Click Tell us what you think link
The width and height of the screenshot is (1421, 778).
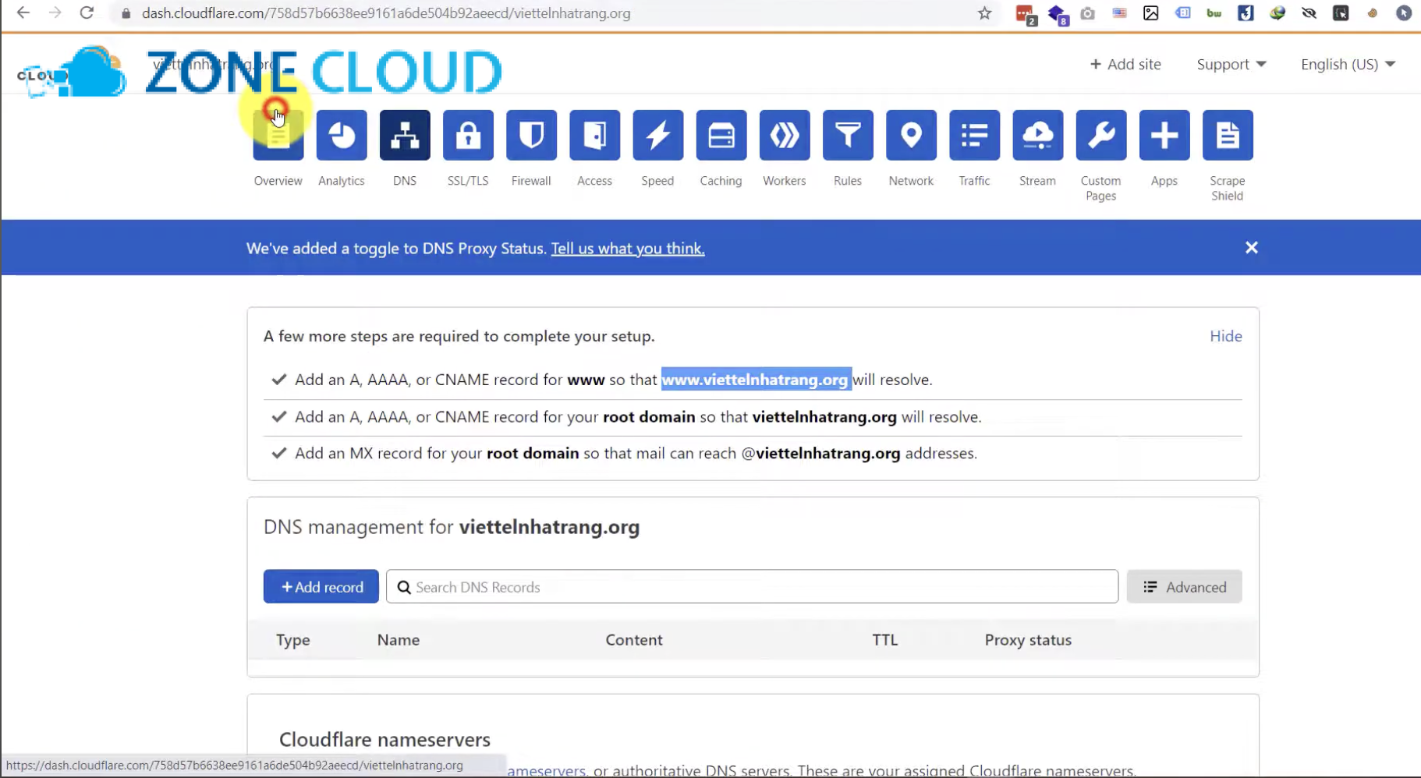pos(628,248)
